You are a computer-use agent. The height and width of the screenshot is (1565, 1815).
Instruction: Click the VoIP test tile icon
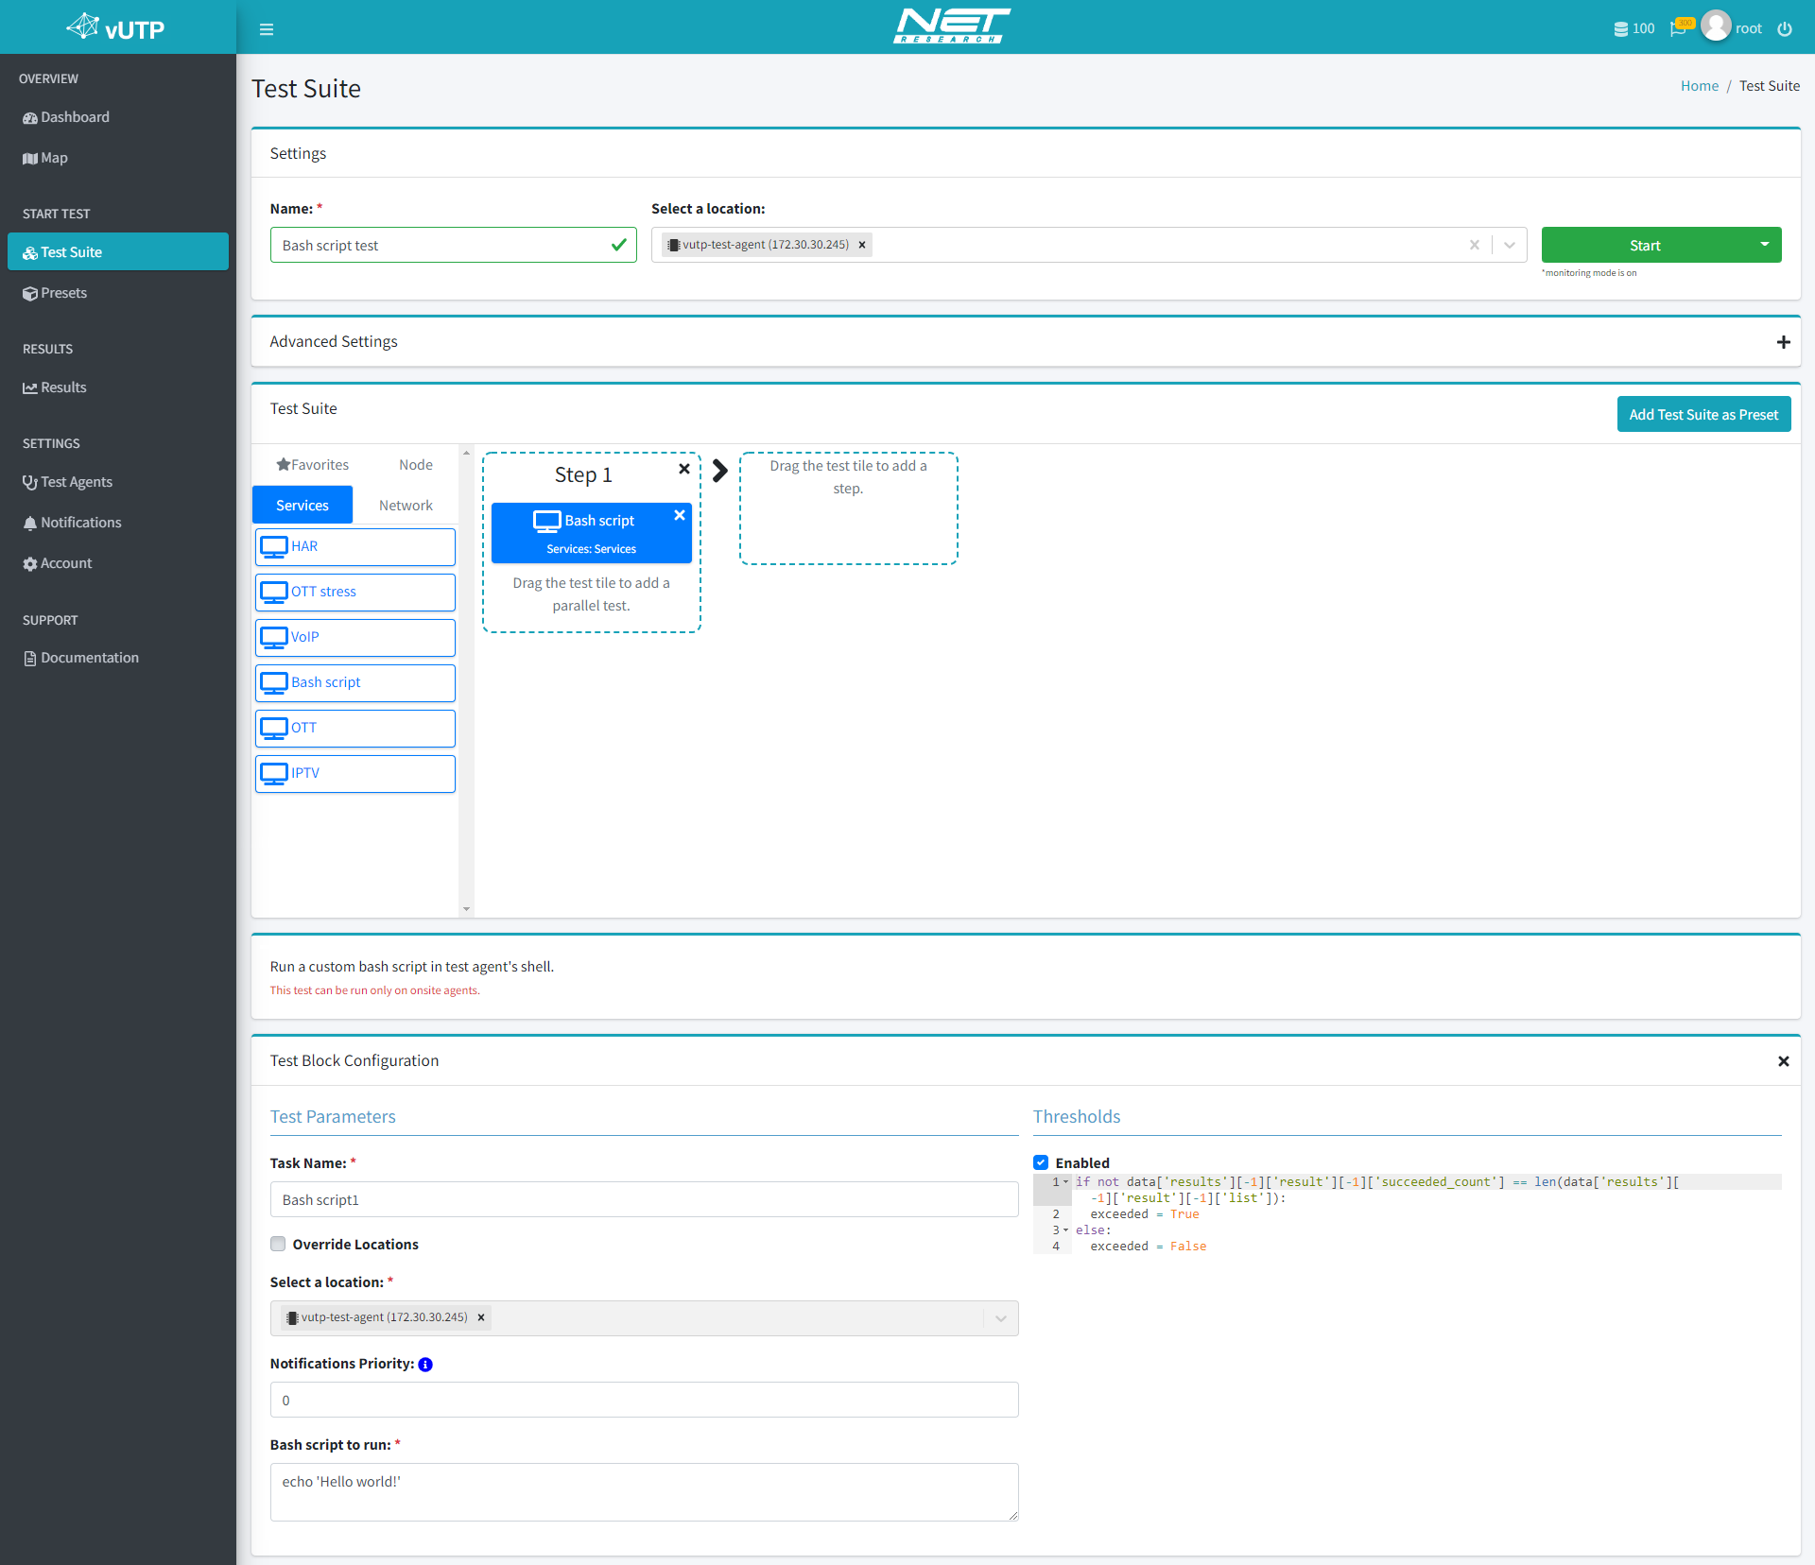(273, 636)
